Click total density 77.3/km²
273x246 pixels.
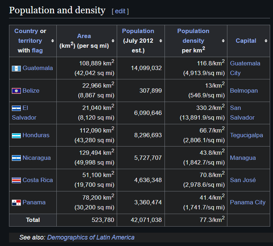tap(212, 219)
